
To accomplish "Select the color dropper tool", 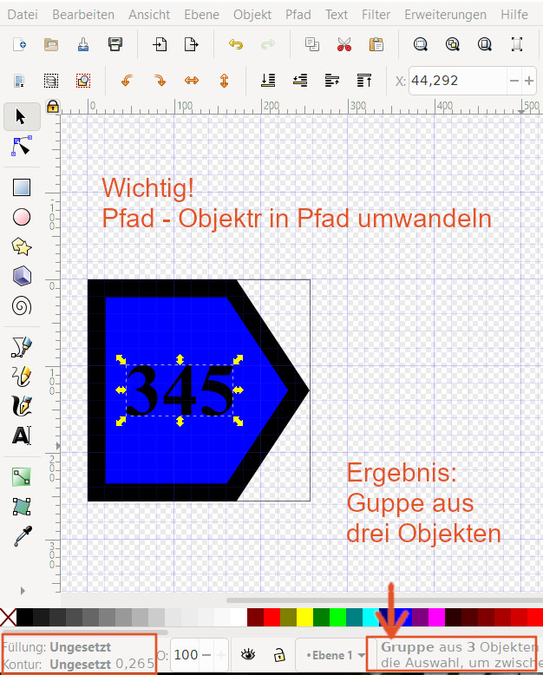I will (x=23, y=536).
